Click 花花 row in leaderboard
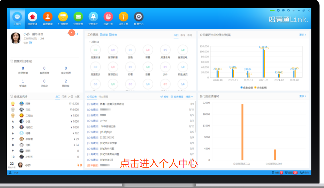This screenshot has height=188, width=324. point(45,110)
